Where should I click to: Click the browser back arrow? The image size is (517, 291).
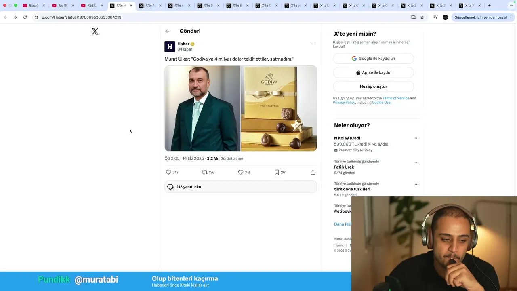(6, 17)
